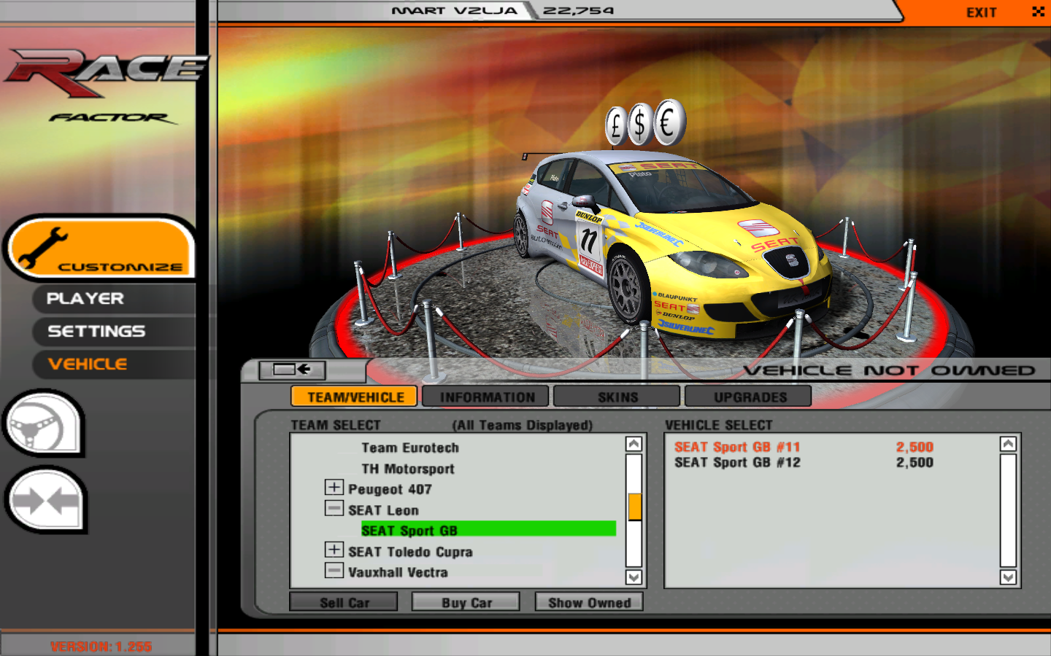The image size is (1051, 656).
Task: Select the SEAT Toledo Cupra label
Action: (410, 552)
